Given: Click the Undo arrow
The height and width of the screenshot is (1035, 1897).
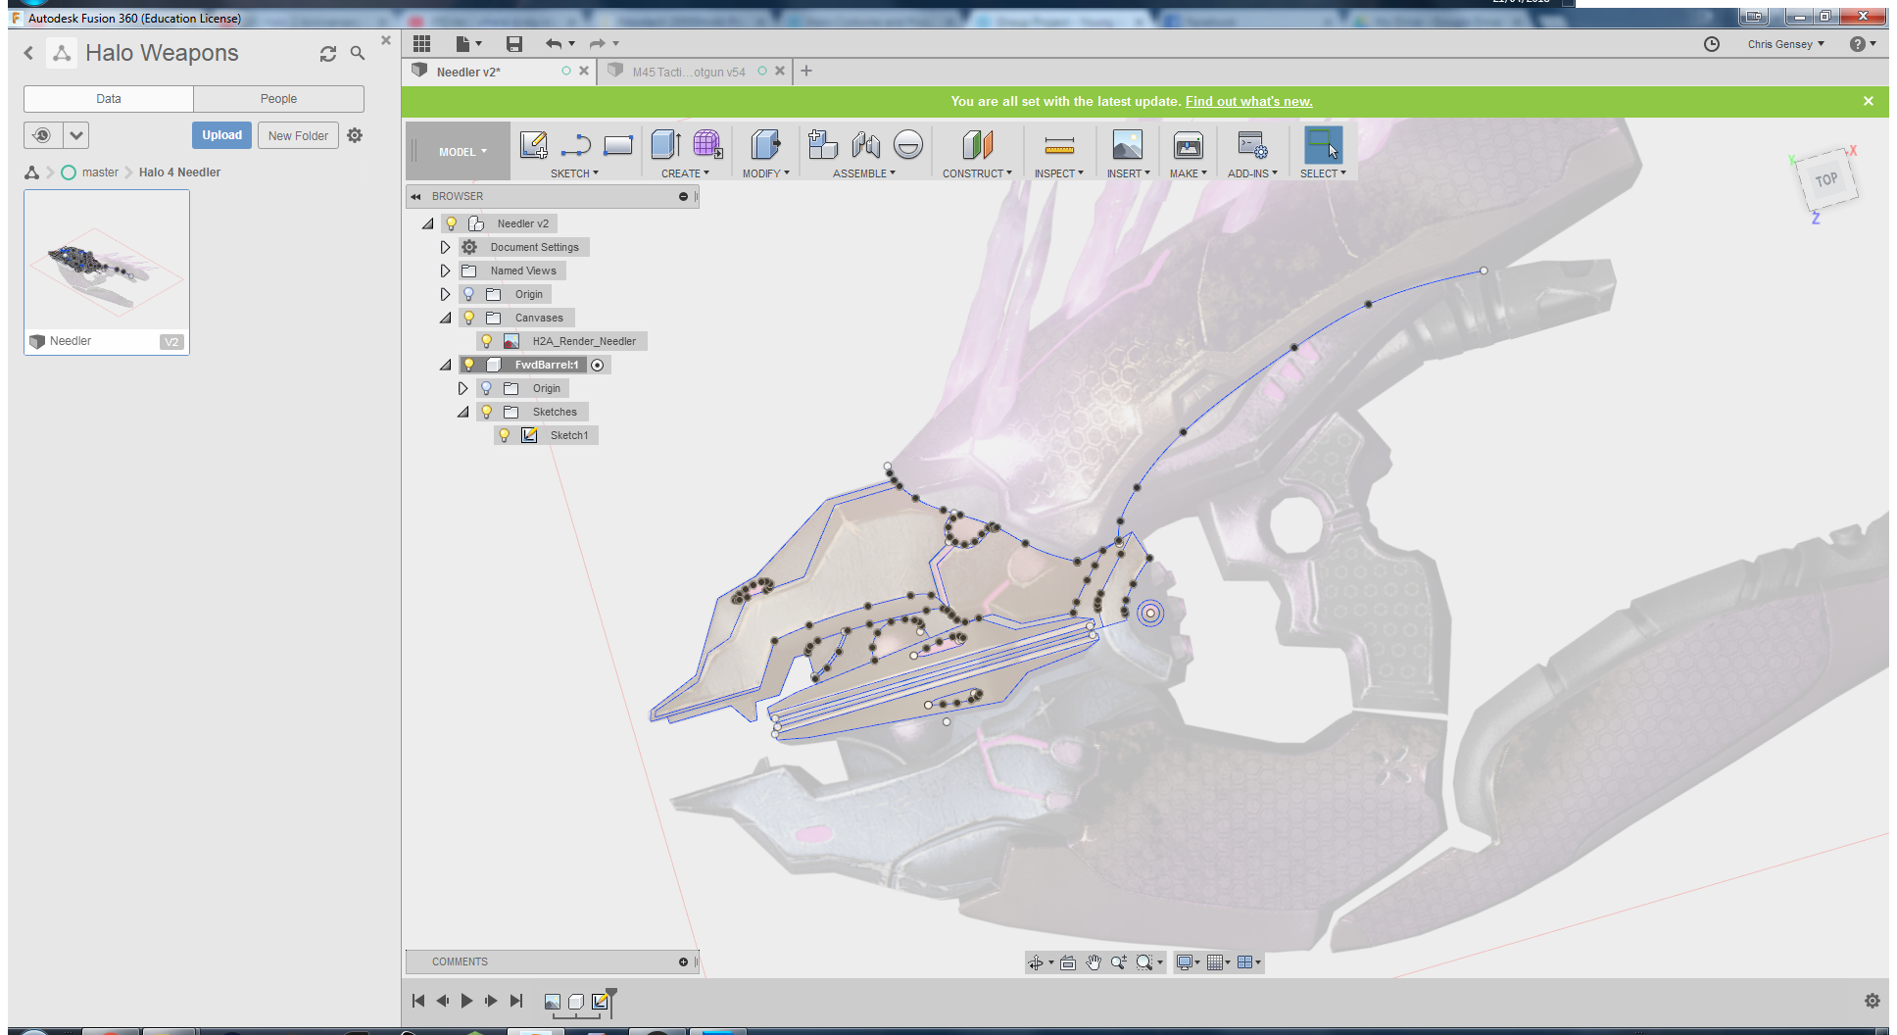Looking at the screenshot, I should click(x=554, y=43).
